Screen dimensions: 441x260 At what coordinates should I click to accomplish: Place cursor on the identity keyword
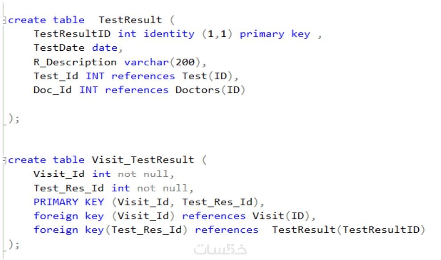point(169,34)
